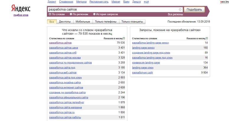The width and height of the screenshot is (238, 121).
Task: Open the разработка сайтов москва keyword
Action: [x=65, y=58]
